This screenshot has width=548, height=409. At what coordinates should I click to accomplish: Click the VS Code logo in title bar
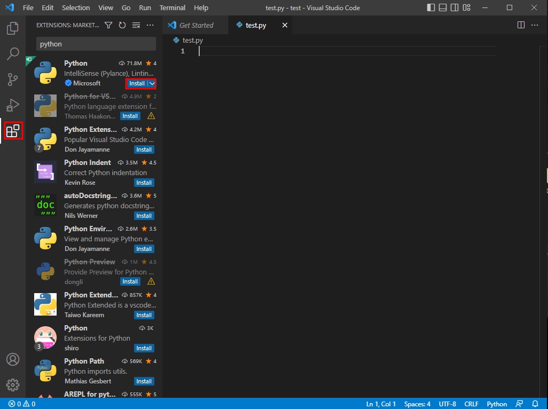click(10, 7)
